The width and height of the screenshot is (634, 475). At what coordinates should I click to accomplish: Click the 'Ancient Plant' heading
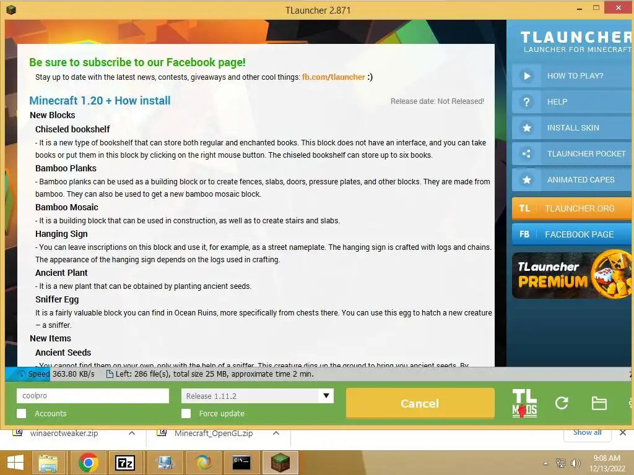pos(61,273)
